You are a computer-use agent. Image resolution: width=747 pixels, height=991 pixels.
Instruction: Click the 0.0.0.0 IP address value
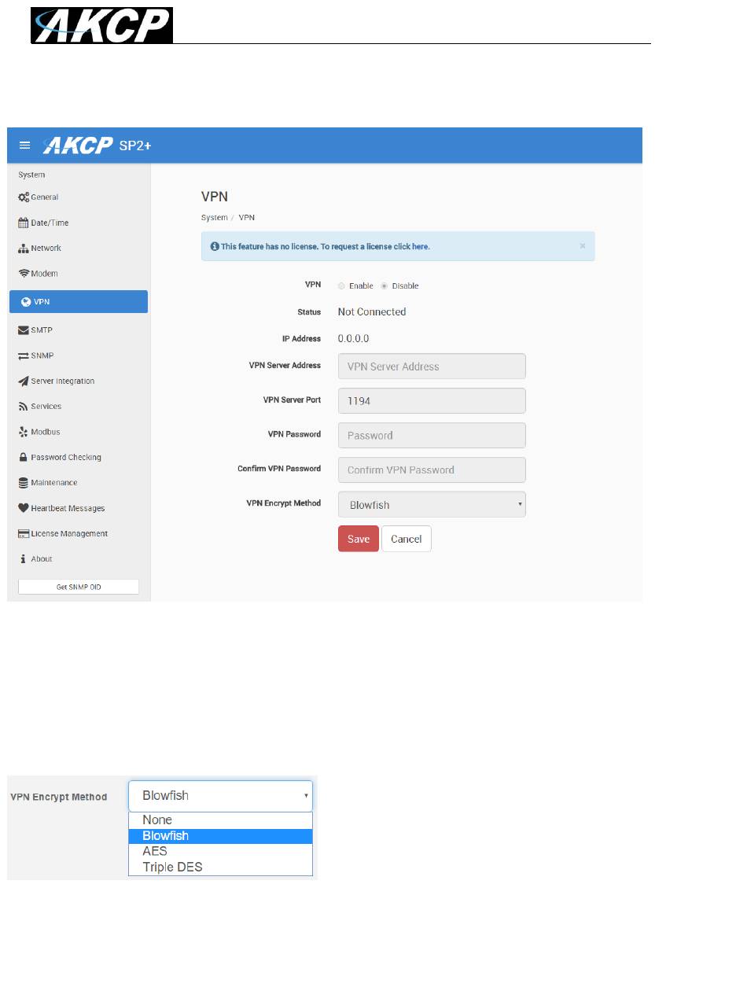coord(353,339)
